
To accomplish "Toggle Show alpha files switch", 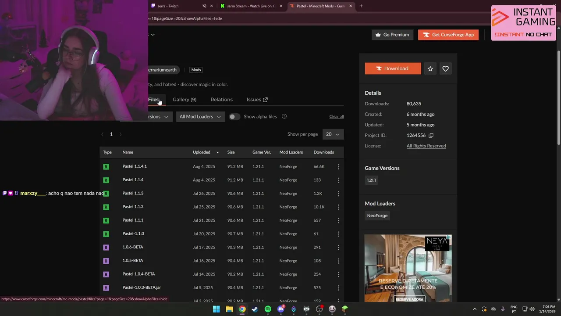I will [x=234, y=117].
